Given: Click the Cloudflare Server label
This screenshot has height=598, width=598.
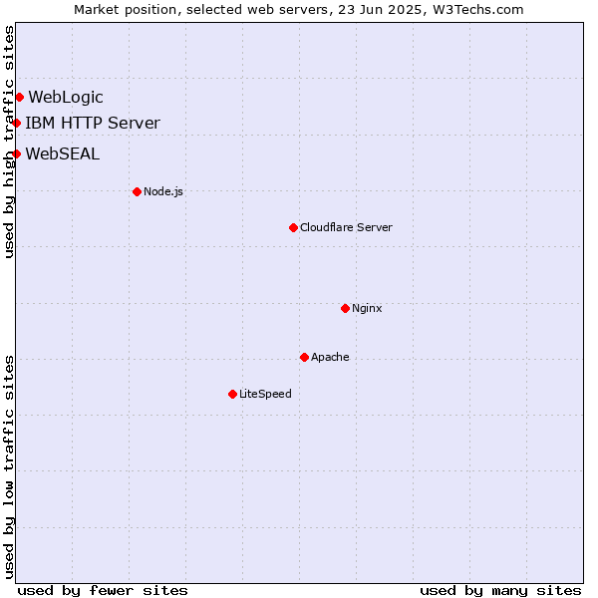Looking at the screenshot, I should pyautogui.click(x=346, y=227).
